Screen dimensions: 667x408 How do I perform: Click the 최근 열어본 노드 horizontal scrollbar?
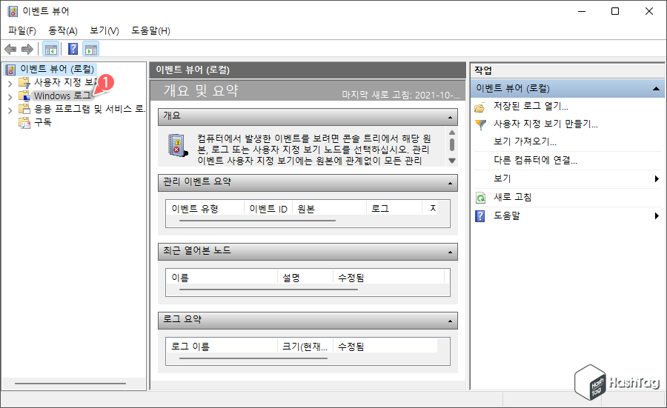pyautogui.click(x=268, y=290)
